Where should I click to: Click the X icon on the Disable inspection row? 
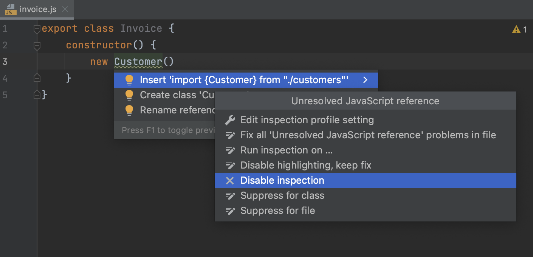(231, 180)
